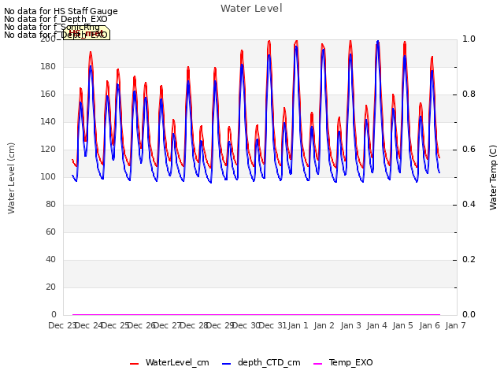Image resolution: width=504 pixels, height=378 pixels.
Task: Click the '140' left y-axis tick label
Action: point(48,121)
